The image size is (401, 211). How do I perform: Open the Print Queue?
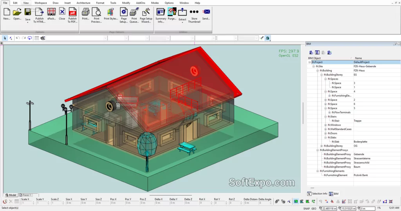[134, 15]
